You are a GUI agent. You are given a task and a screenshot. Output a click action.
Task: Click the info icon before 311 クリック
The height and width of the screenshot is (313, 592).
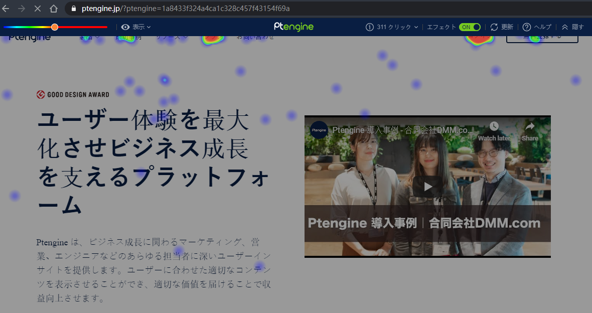pos(370,27)
